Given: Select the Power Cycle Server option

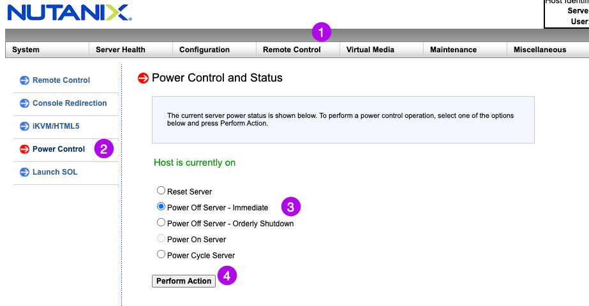Looking at the screenshot, I should click(x=161, y=254).
